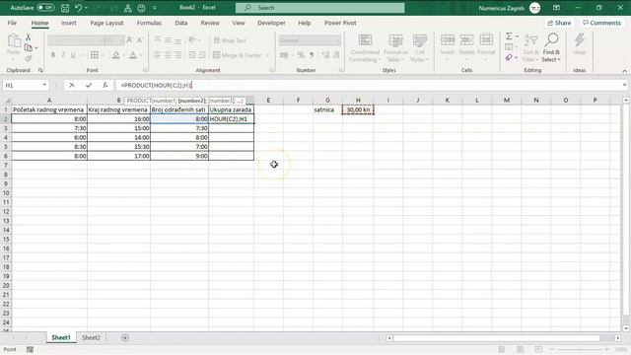Click Increase Font Size icon
The image size is (631, 355).
pyautogui.click(x=129, y=39)
